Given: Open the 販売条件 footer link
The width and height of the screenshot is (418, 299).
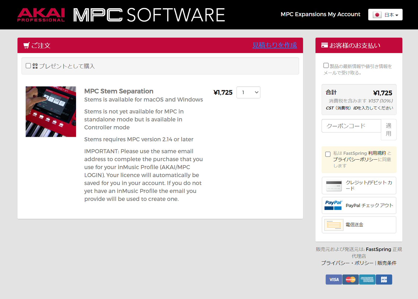Looking at the screenshot, I should [x=387, y=263].
